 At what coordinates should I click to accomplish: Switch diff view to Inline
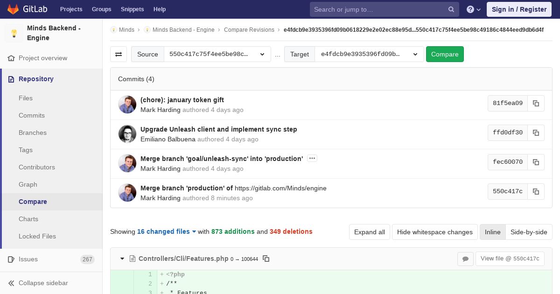point(492,232)
